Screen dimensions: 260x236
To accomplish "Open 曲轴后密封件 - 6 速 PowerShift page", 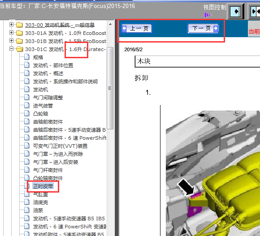I will [69, 138].
